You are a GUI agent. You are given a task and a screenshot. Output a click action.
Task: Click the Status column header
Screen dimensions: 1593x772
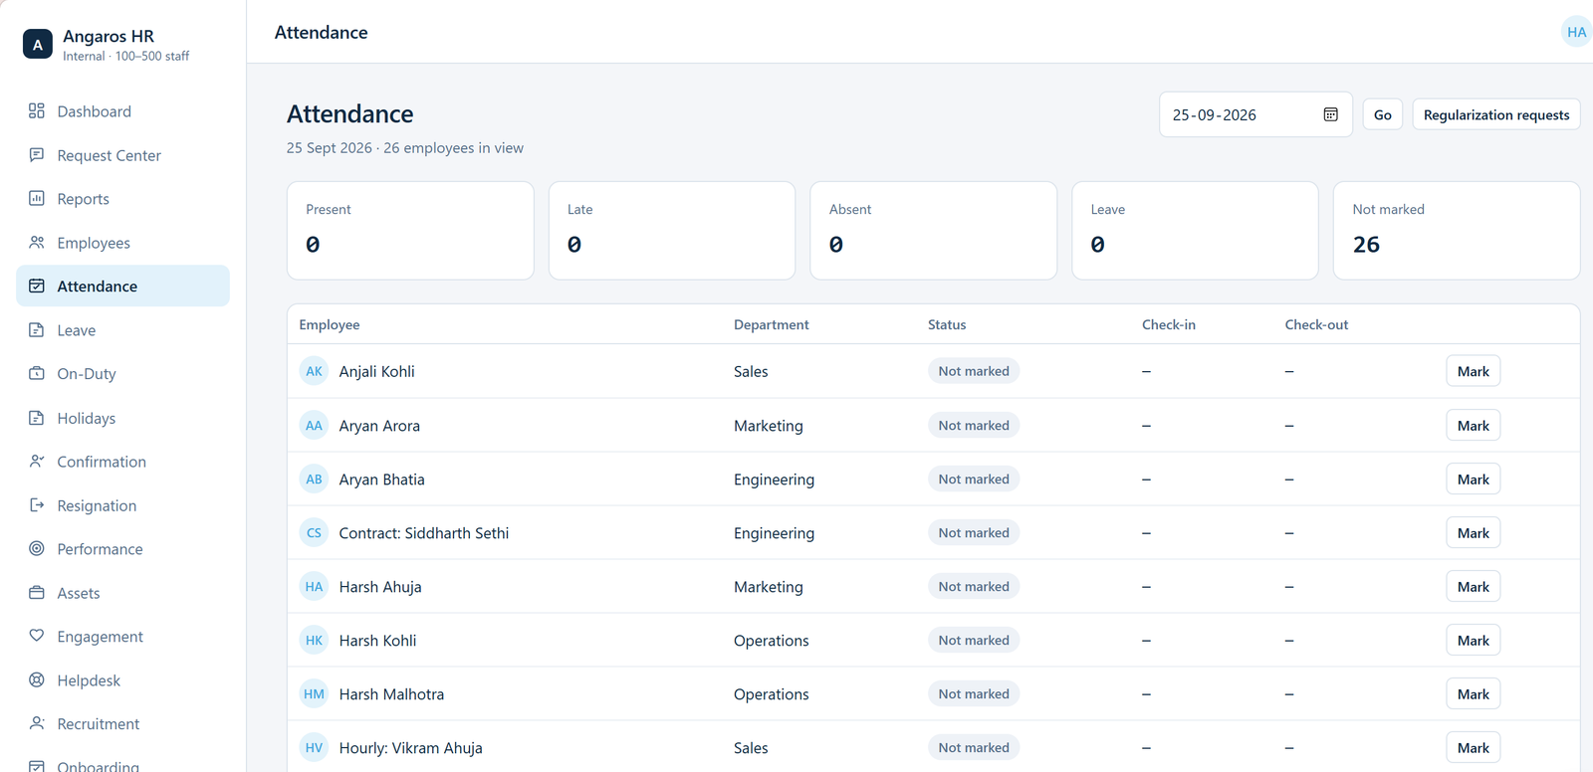[x=947, y=324]
